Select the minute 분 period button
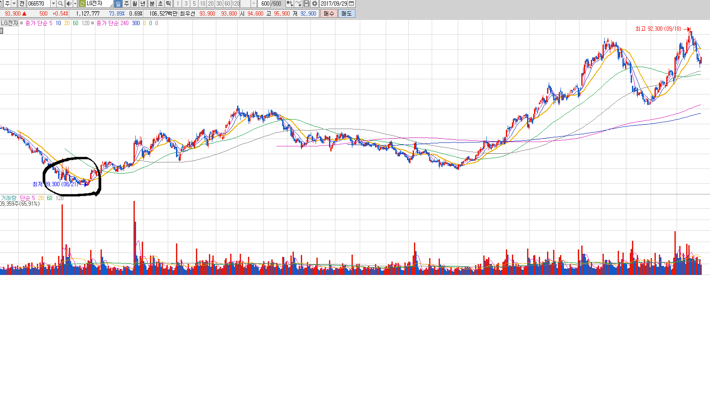This screenshot has width=710, height=401. 152,3
